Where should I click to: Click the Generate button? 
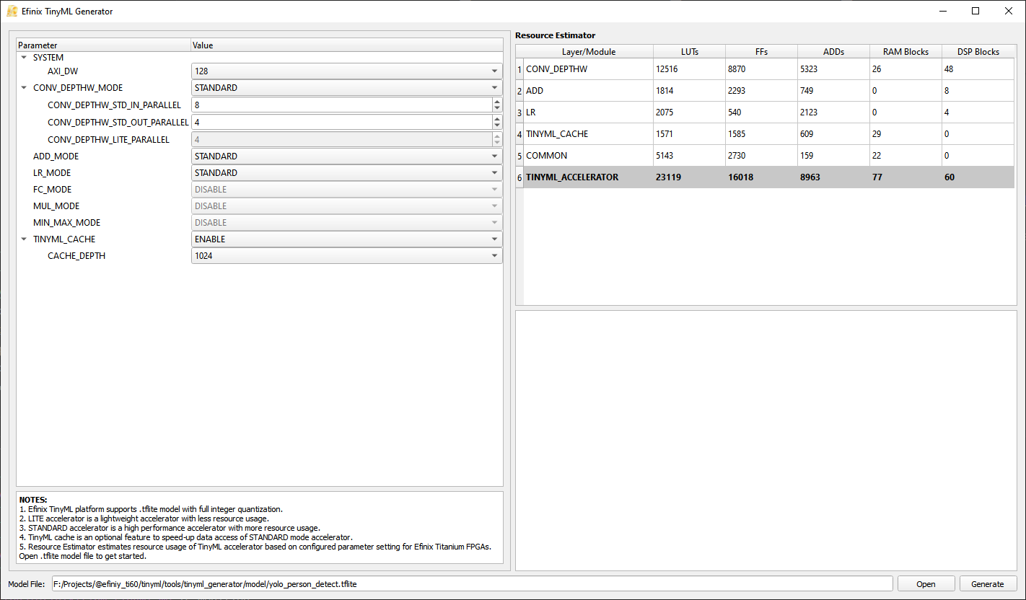click(x=988, y=584)
